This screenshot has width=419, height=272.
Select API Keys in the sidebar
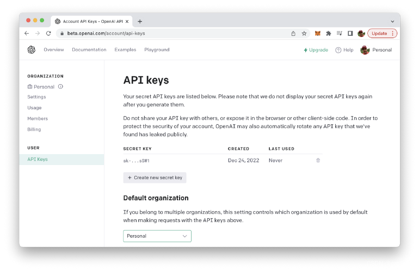[x=61, y=160]
